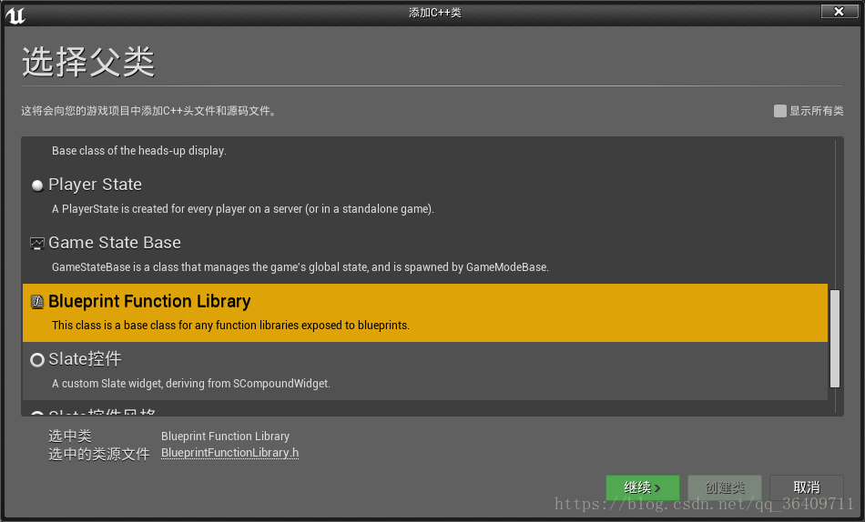Click the 选择父类 heading
This screenshot has height=522, width=865.
tap(88, 61)
